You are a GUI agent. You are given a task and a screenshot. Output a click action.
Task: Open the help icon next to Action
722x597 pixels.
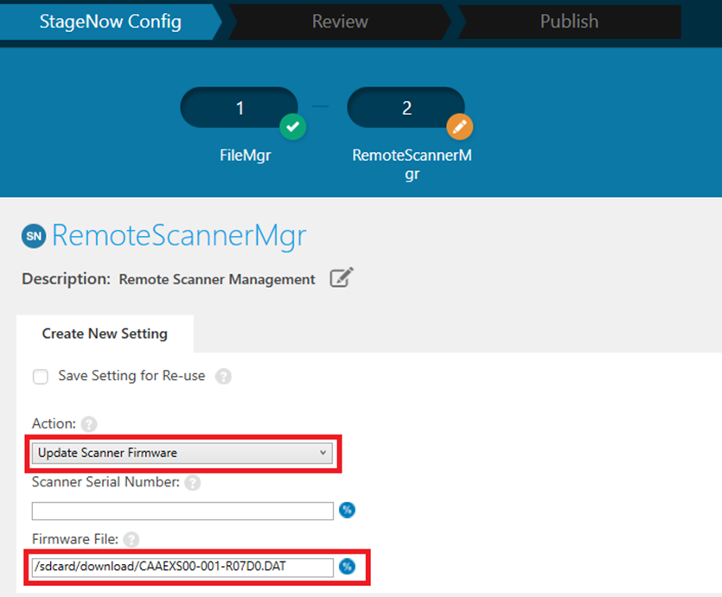click(x=87, y=424)
